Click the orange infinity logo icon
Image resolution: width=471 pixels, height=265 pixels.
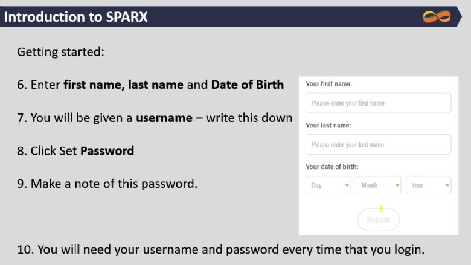pyautogui.click(x=437, y=17)
